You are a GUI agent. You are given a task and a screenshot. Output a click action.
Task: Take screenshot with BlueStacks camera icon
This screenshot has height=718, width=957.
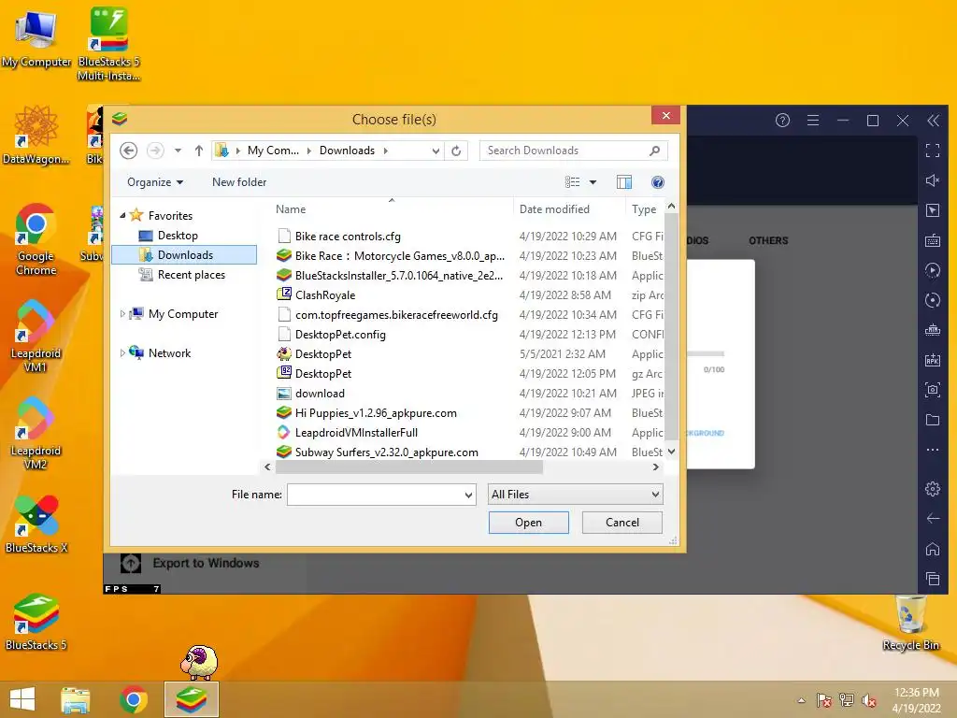933,390
